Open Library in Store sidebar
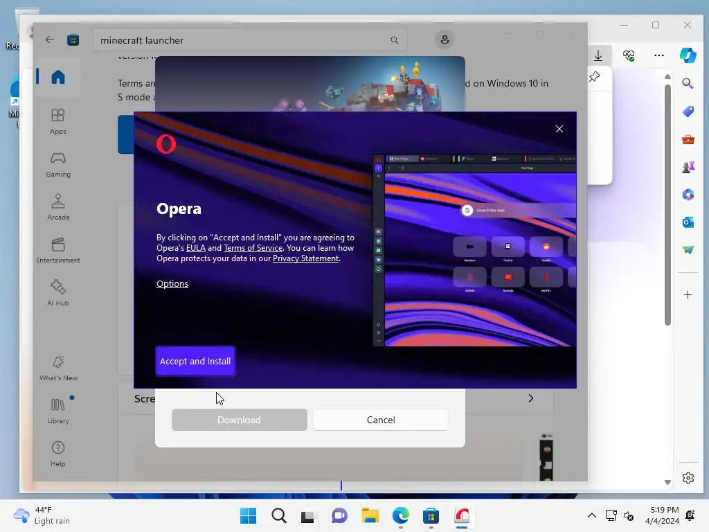Viewport: 709px width, 532px height. tap(58, 411)
